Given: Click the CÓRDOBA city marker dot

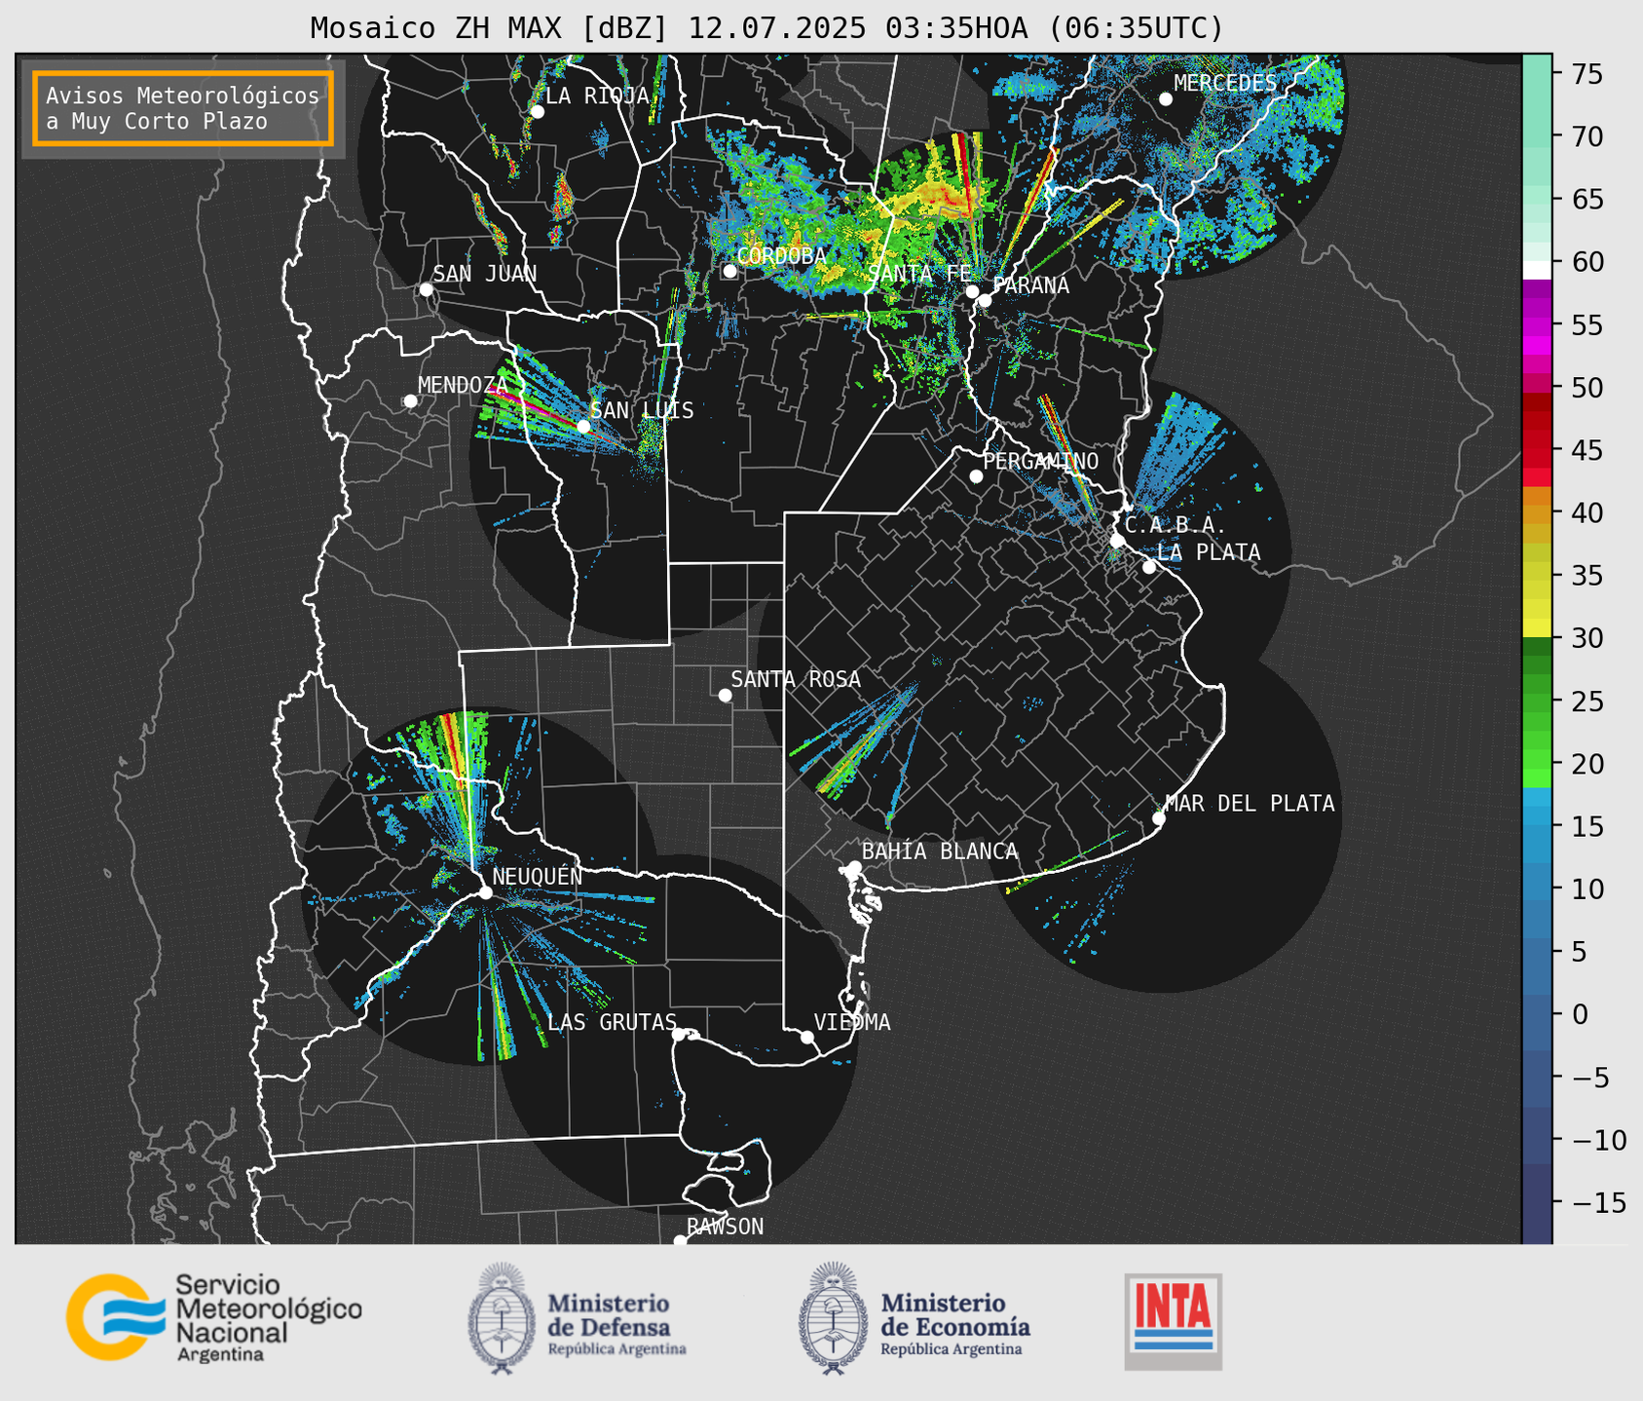Looking at the screenshot, I should click(729, 271).
